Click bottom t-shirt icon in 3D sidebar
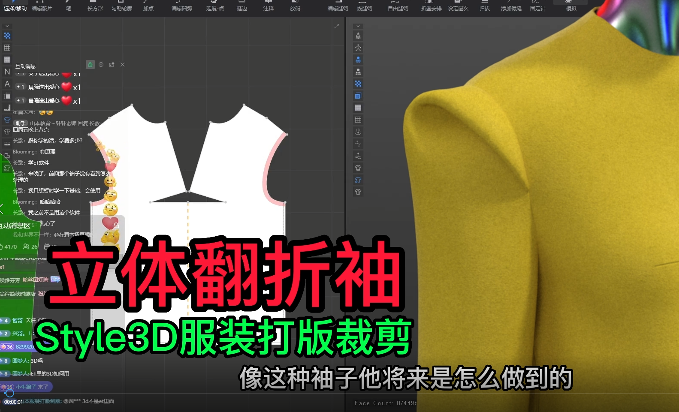Image resolution: width=679 pixels, height=412 pixels. tap(358, 192)
